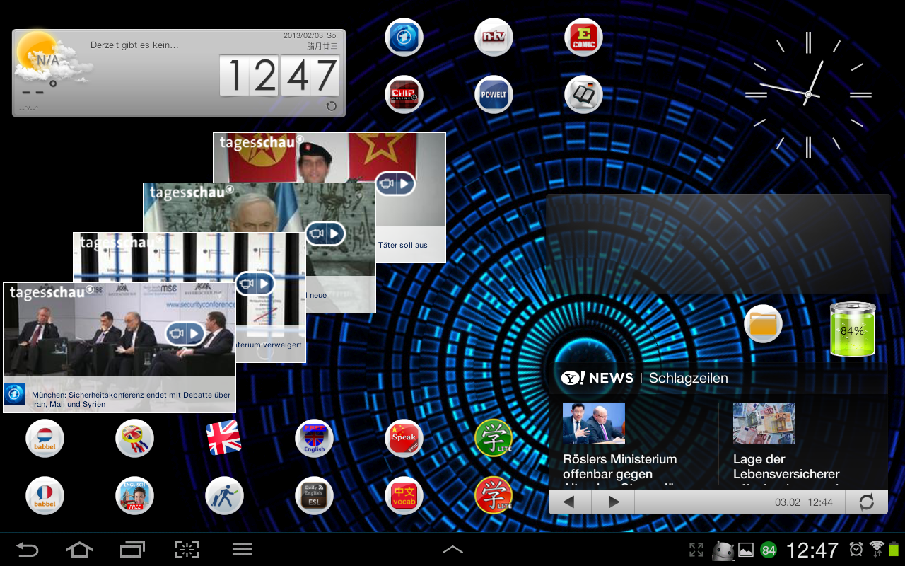Open the menu button in navigation bar
Screen dimensions: 905x566
pos(243,549)
